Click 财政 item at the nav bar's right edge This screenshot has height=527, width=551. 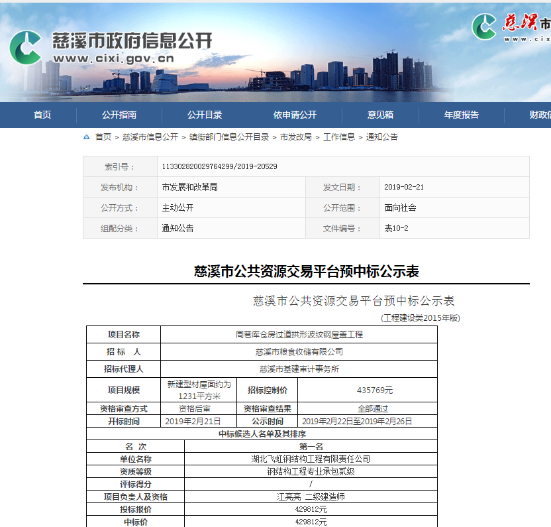click(539, 115)
